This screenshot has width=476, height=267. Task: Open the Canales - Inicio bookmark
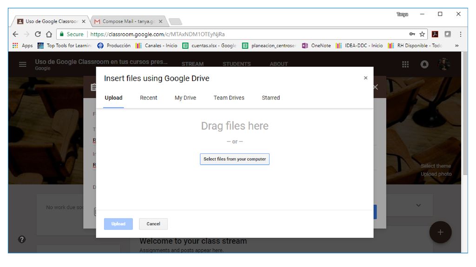pyautogui.click(x=156, y=45)
